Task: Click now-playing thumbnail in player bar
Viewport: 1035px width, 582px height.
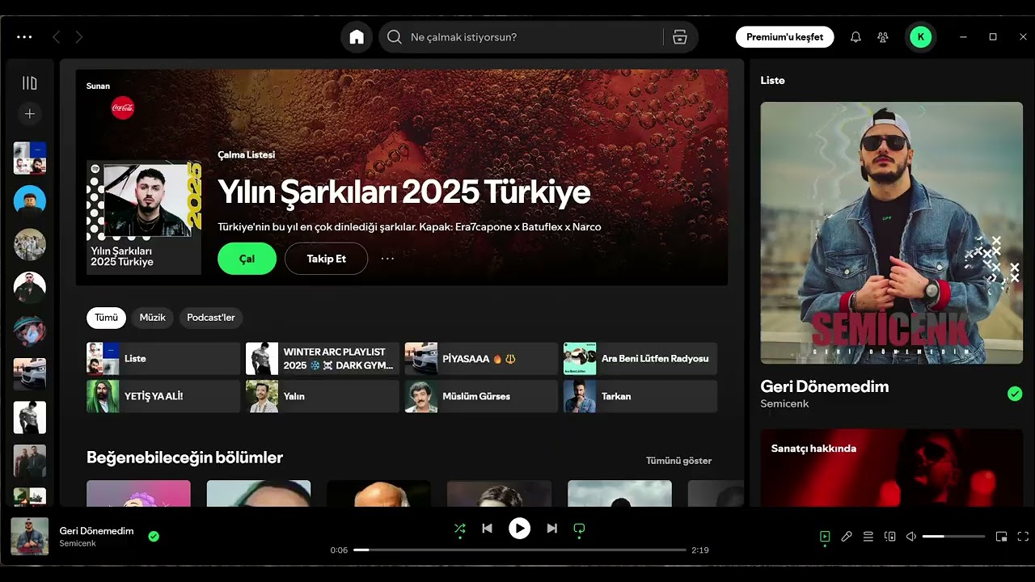Action: (30, 536)
